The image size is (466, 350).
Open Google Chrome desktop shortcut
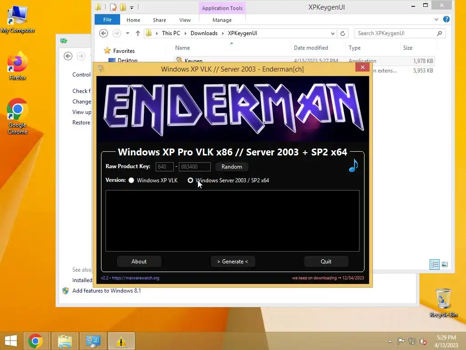tap(17, 116)
